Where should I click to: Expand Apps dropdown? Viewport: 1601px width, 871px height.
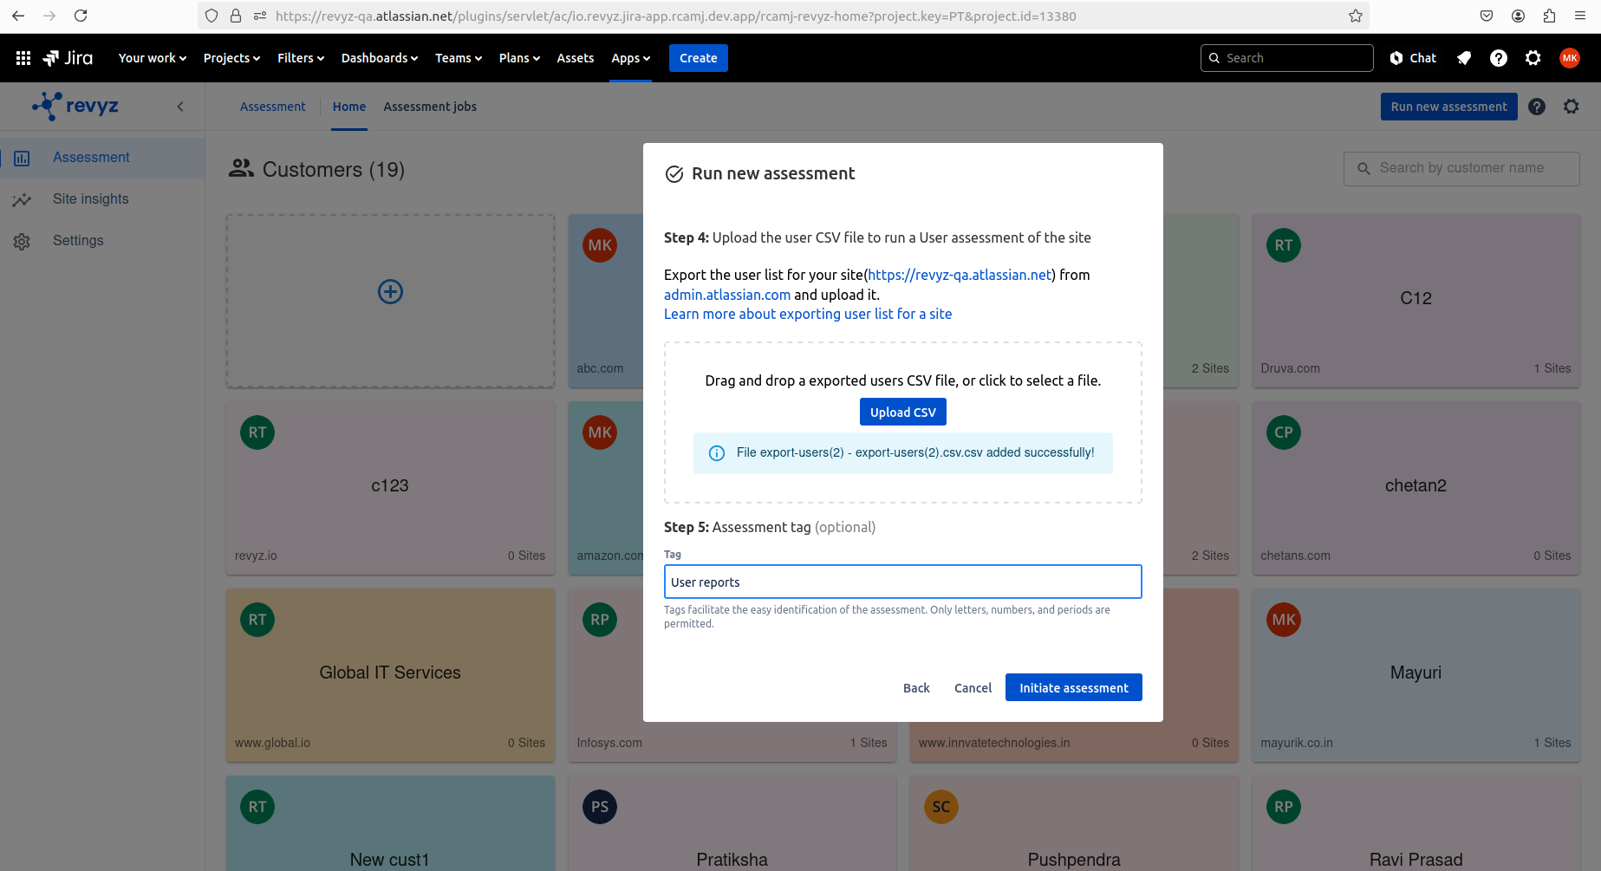[630, 58]
